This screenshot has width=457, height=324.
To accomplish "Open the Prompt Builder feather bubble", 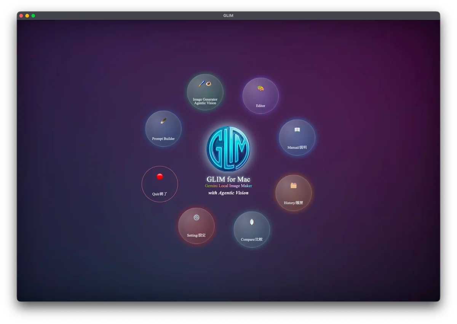I will click(163, 129).
